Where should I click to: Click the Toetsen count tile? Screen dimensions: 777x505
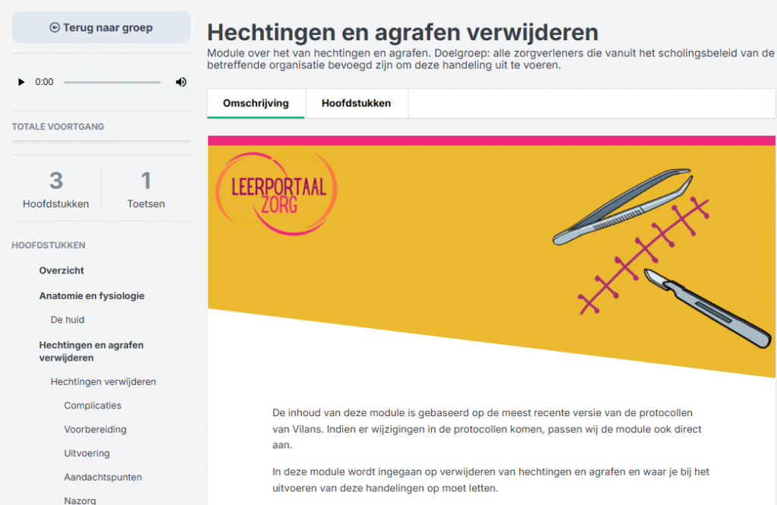(146, 188)
